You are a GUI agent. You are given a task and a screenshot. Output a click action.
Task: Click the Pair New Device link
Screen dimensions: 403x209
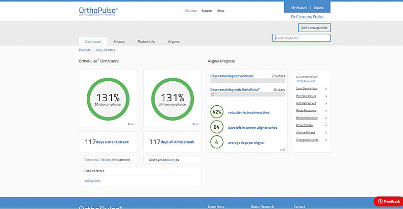point(306,96)
